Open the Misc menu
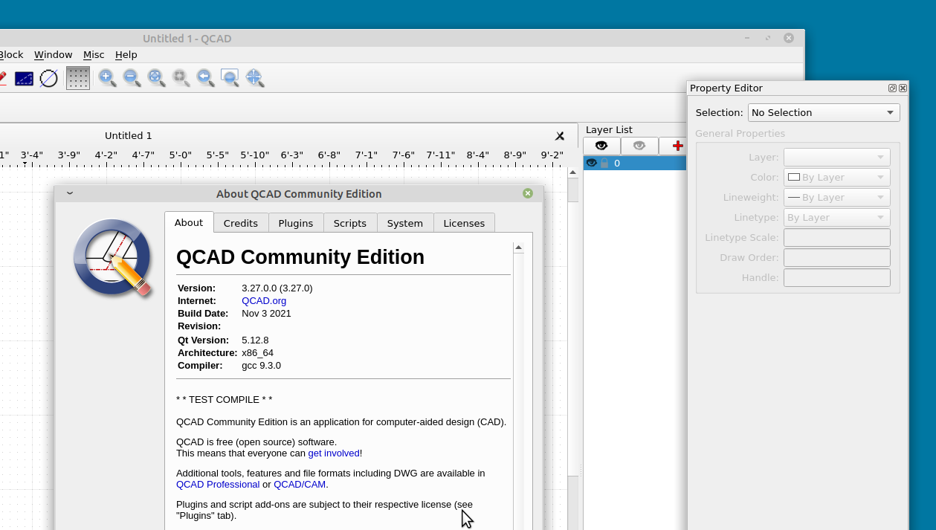Screen dimensions: 936x530 pyautogui.click(x=94, y=54)
